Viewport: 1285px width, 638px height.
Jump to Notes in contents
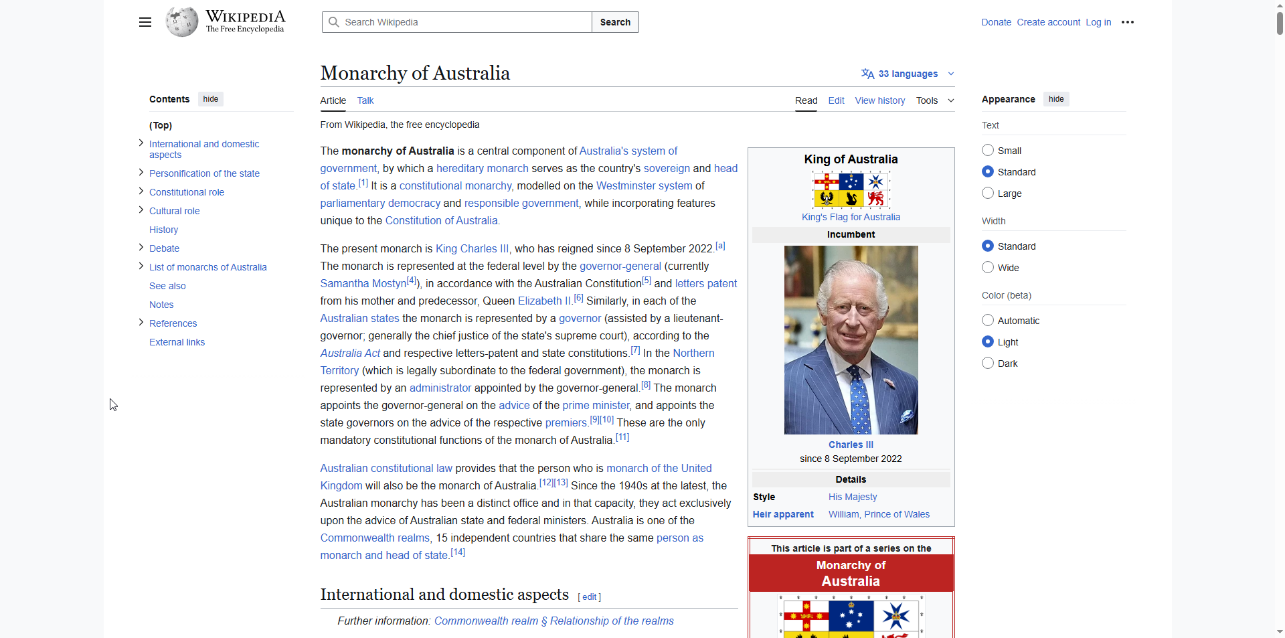[161, 305]
